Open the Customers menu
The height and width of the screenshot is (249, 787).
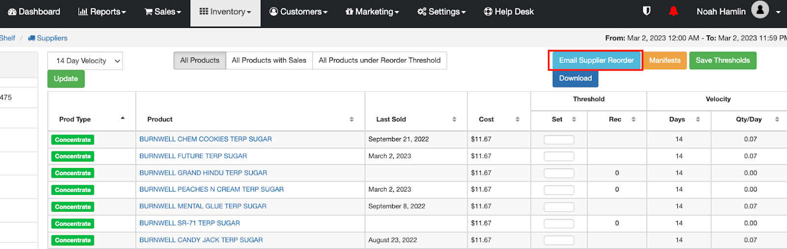299,11
